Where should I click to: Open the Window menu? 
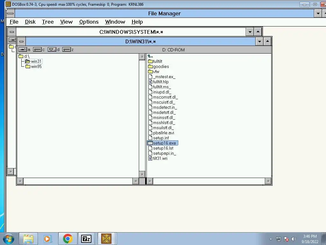tap(115, 22)
